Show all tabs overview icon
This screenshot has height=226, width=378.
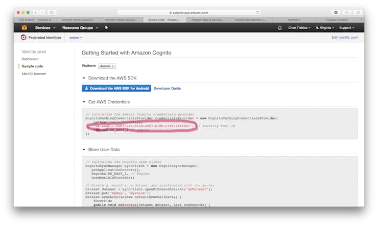coord(358,13)
